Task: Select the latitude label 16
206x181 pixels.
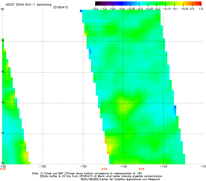Action: 2,72
